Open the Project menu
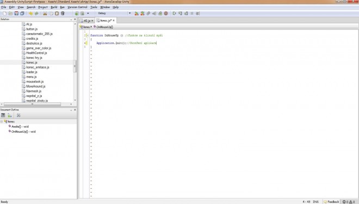This screenshot has height=204, width=359. 43,7
